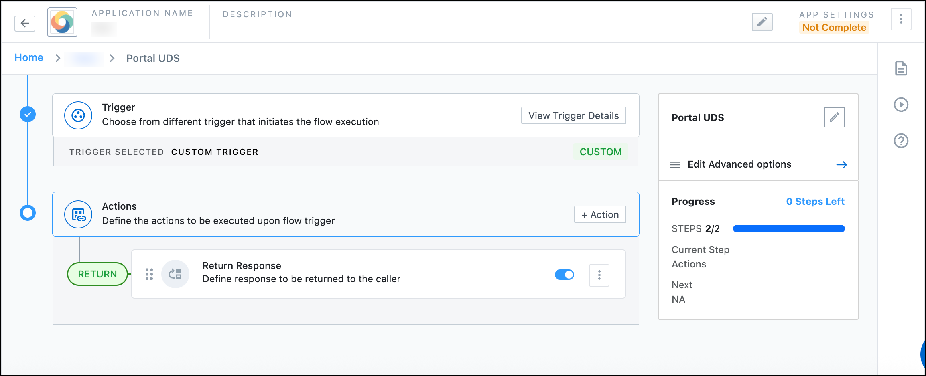
Task: Add a new action with + Action
Action: 599,214
